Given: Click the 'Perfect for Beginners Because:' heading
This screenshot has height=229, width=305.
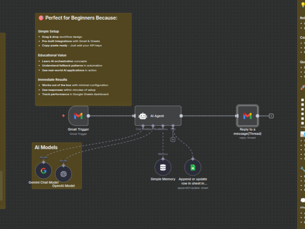Looking at the screenshot, I should (81, 18).
